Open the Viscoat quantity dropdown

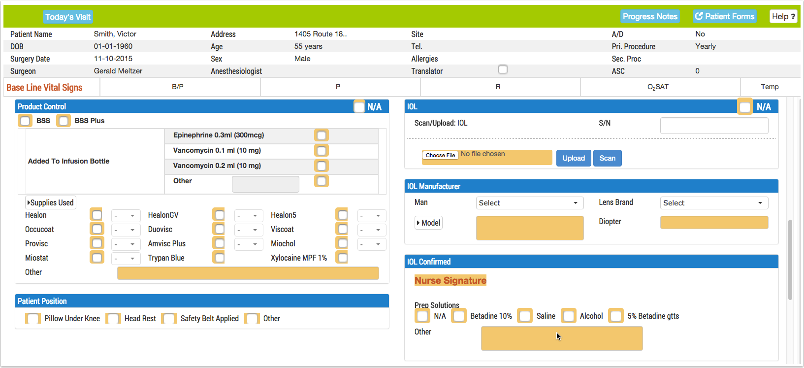click(372, 230)
